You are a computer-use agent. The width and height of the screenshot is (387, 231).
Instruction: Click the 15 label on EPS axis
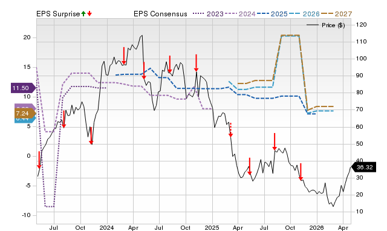[x=27, y=67]
